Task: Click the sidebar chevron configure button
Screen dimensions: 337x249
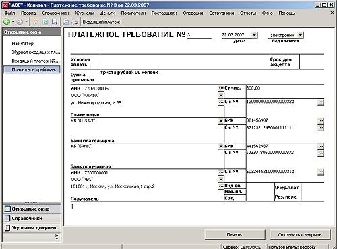Action: click(x=57, y=237)
